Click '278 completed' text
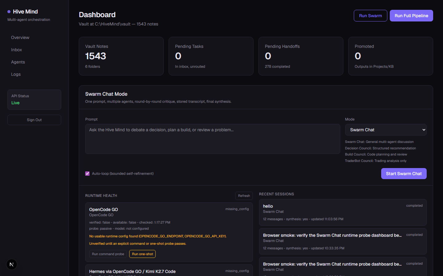443x276 pixels. pyautogui.click(x=277, y=67)
